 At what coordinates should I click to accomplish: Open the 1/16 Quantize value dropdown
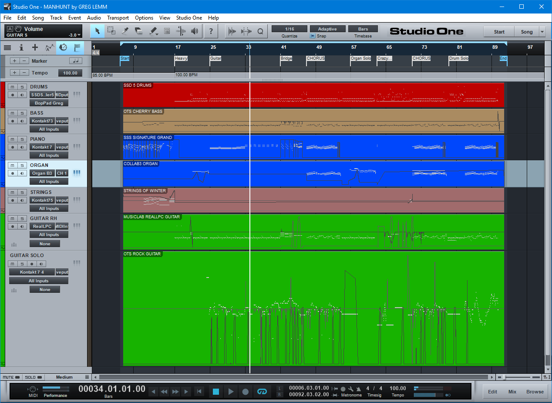pos(289,29)
